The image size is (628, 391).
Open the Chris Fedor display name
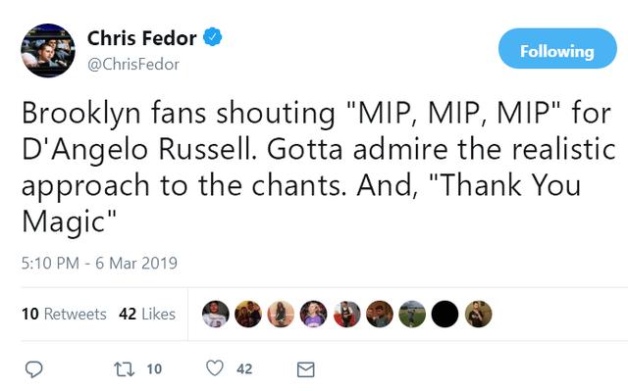[141, 38]
